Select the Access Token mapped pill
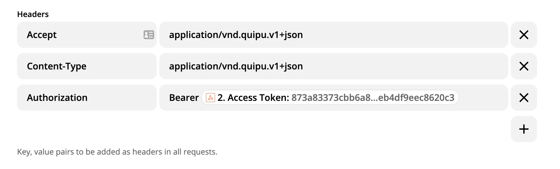 pyautogui.click(x=330, y=98)
